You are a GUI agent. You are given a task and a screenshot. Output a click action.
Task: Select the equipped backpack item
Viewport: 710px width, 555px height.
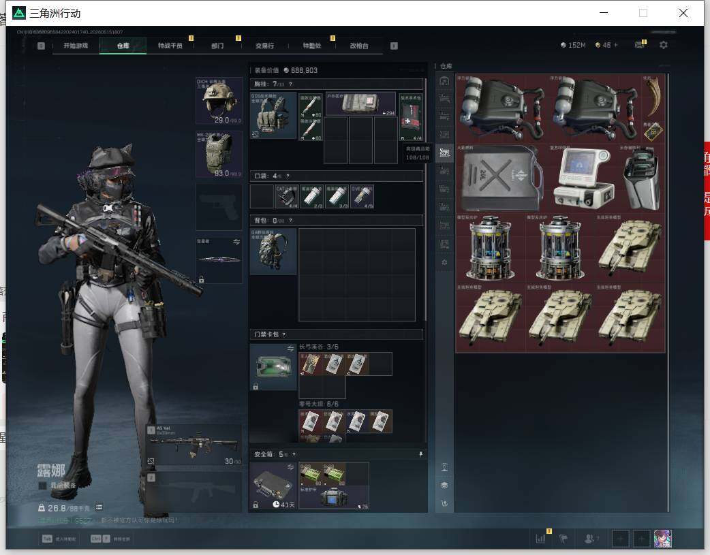pos(273,251)
